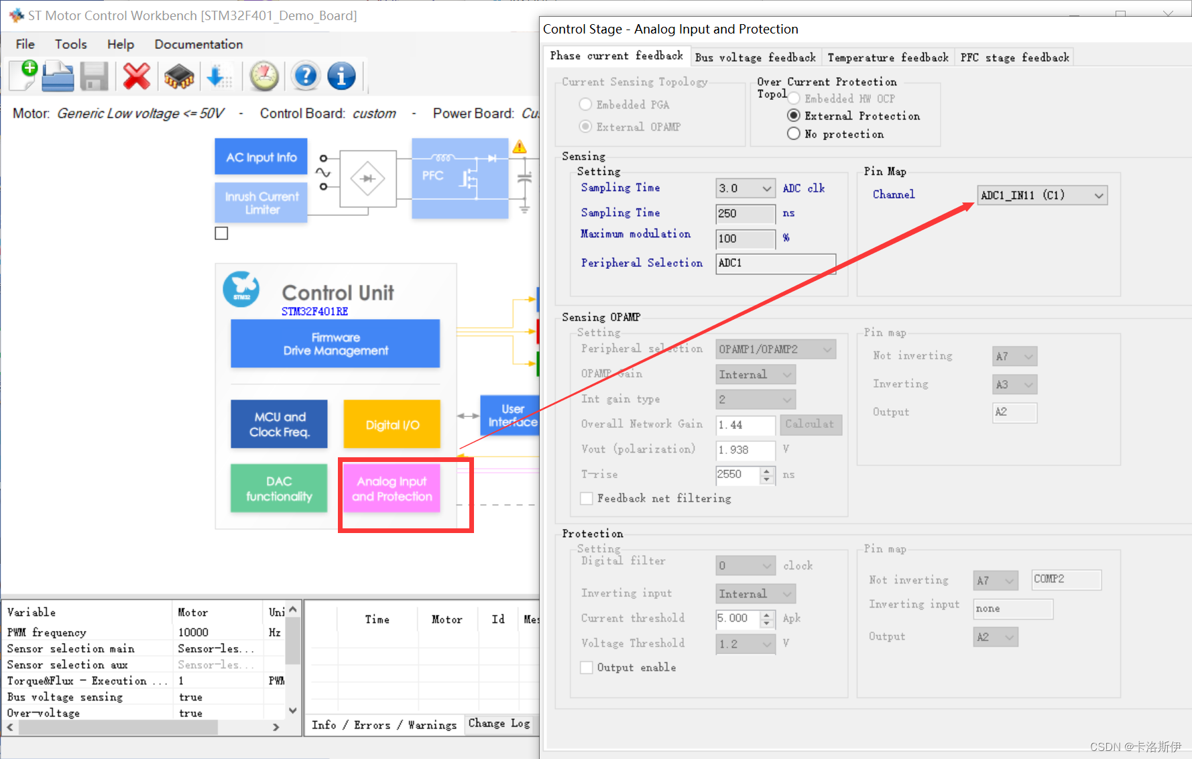The width and height of the screenshot is (1192, 759).
Task: Switch to Phase current feedback tab
Action: tap(616, 56)
